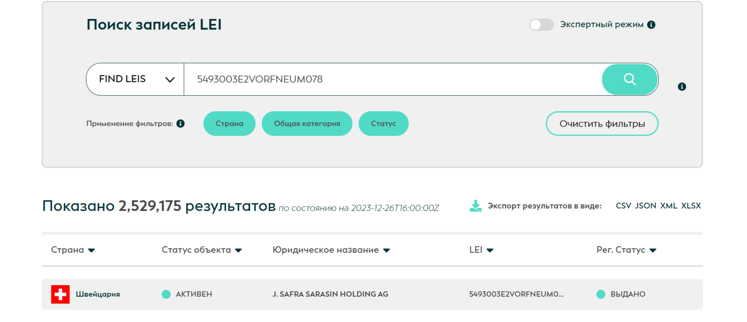Click the Switzerland flag icon
The width and height of the screenshot is (747, 322).
pos(60,294)
